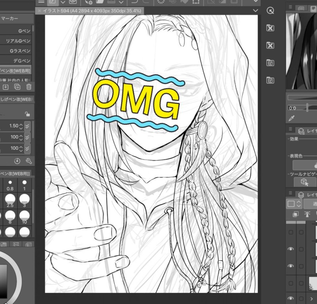Choose brush size preset 3

pos(25,201)
